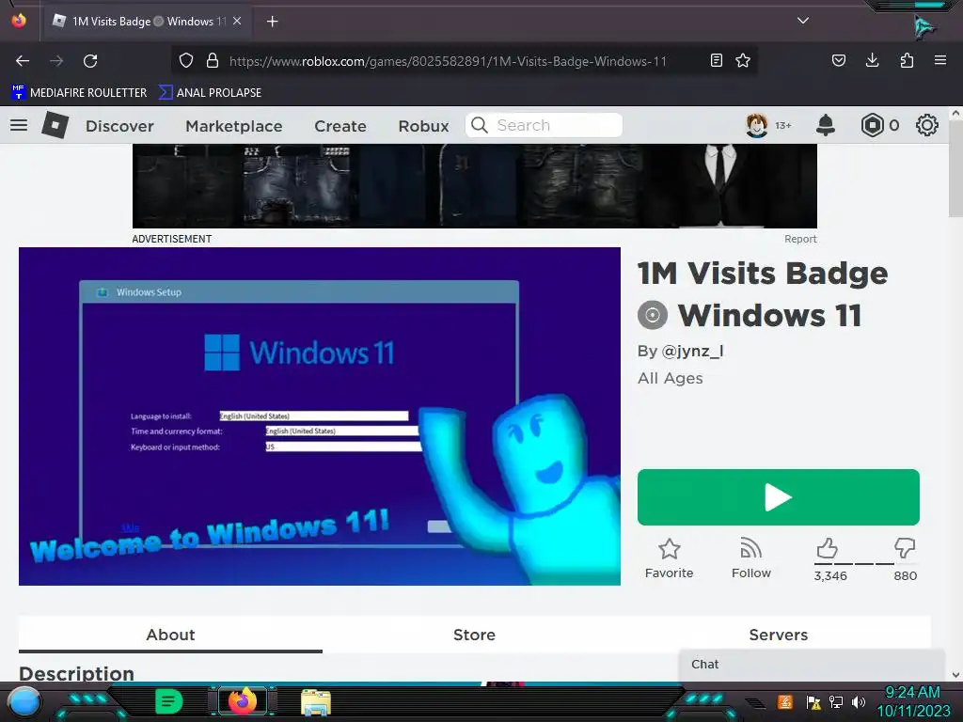
Task: Open Firefox downloads arrow icon
Action: (872, 60)
